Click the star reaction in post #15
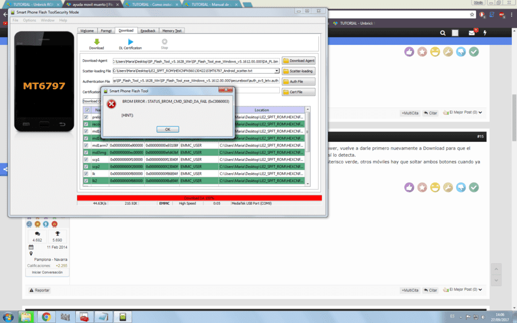The width and height of the screenshot is (517, 323). (422, 187)
